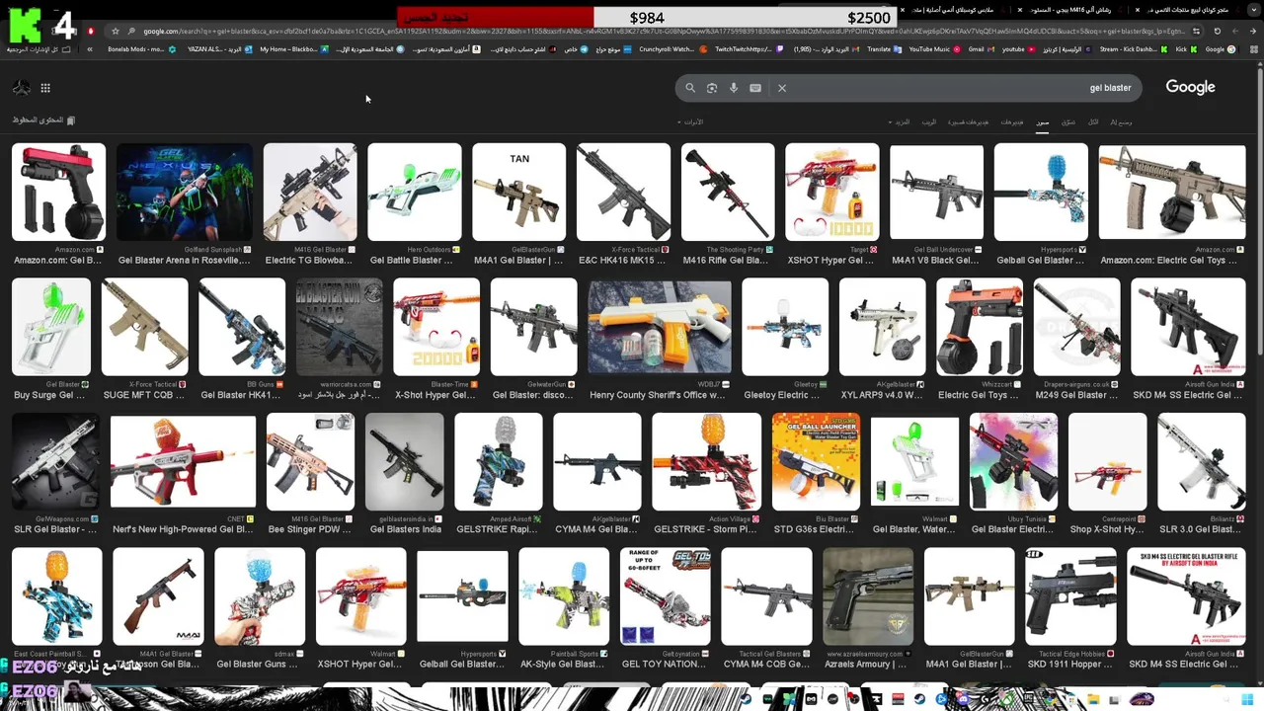Click the 'gel blaster' search input field

[x=908, y=88]
